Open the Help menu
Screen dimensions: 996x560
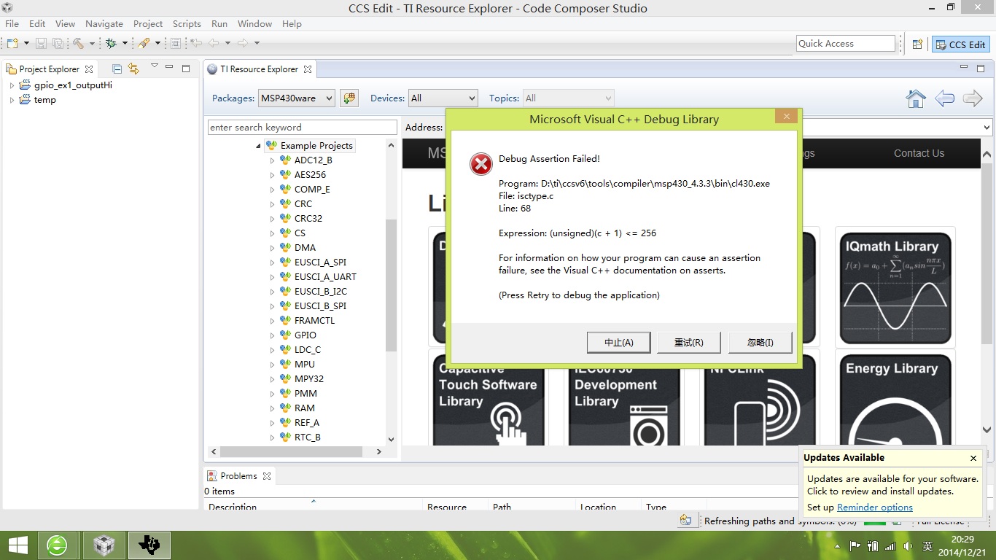pyautogui.click(x=292, y=23)
